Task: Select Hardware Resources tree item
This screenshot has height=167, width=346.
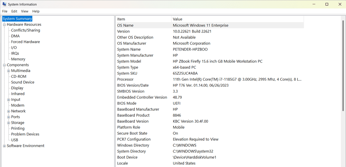Action: 24,24
